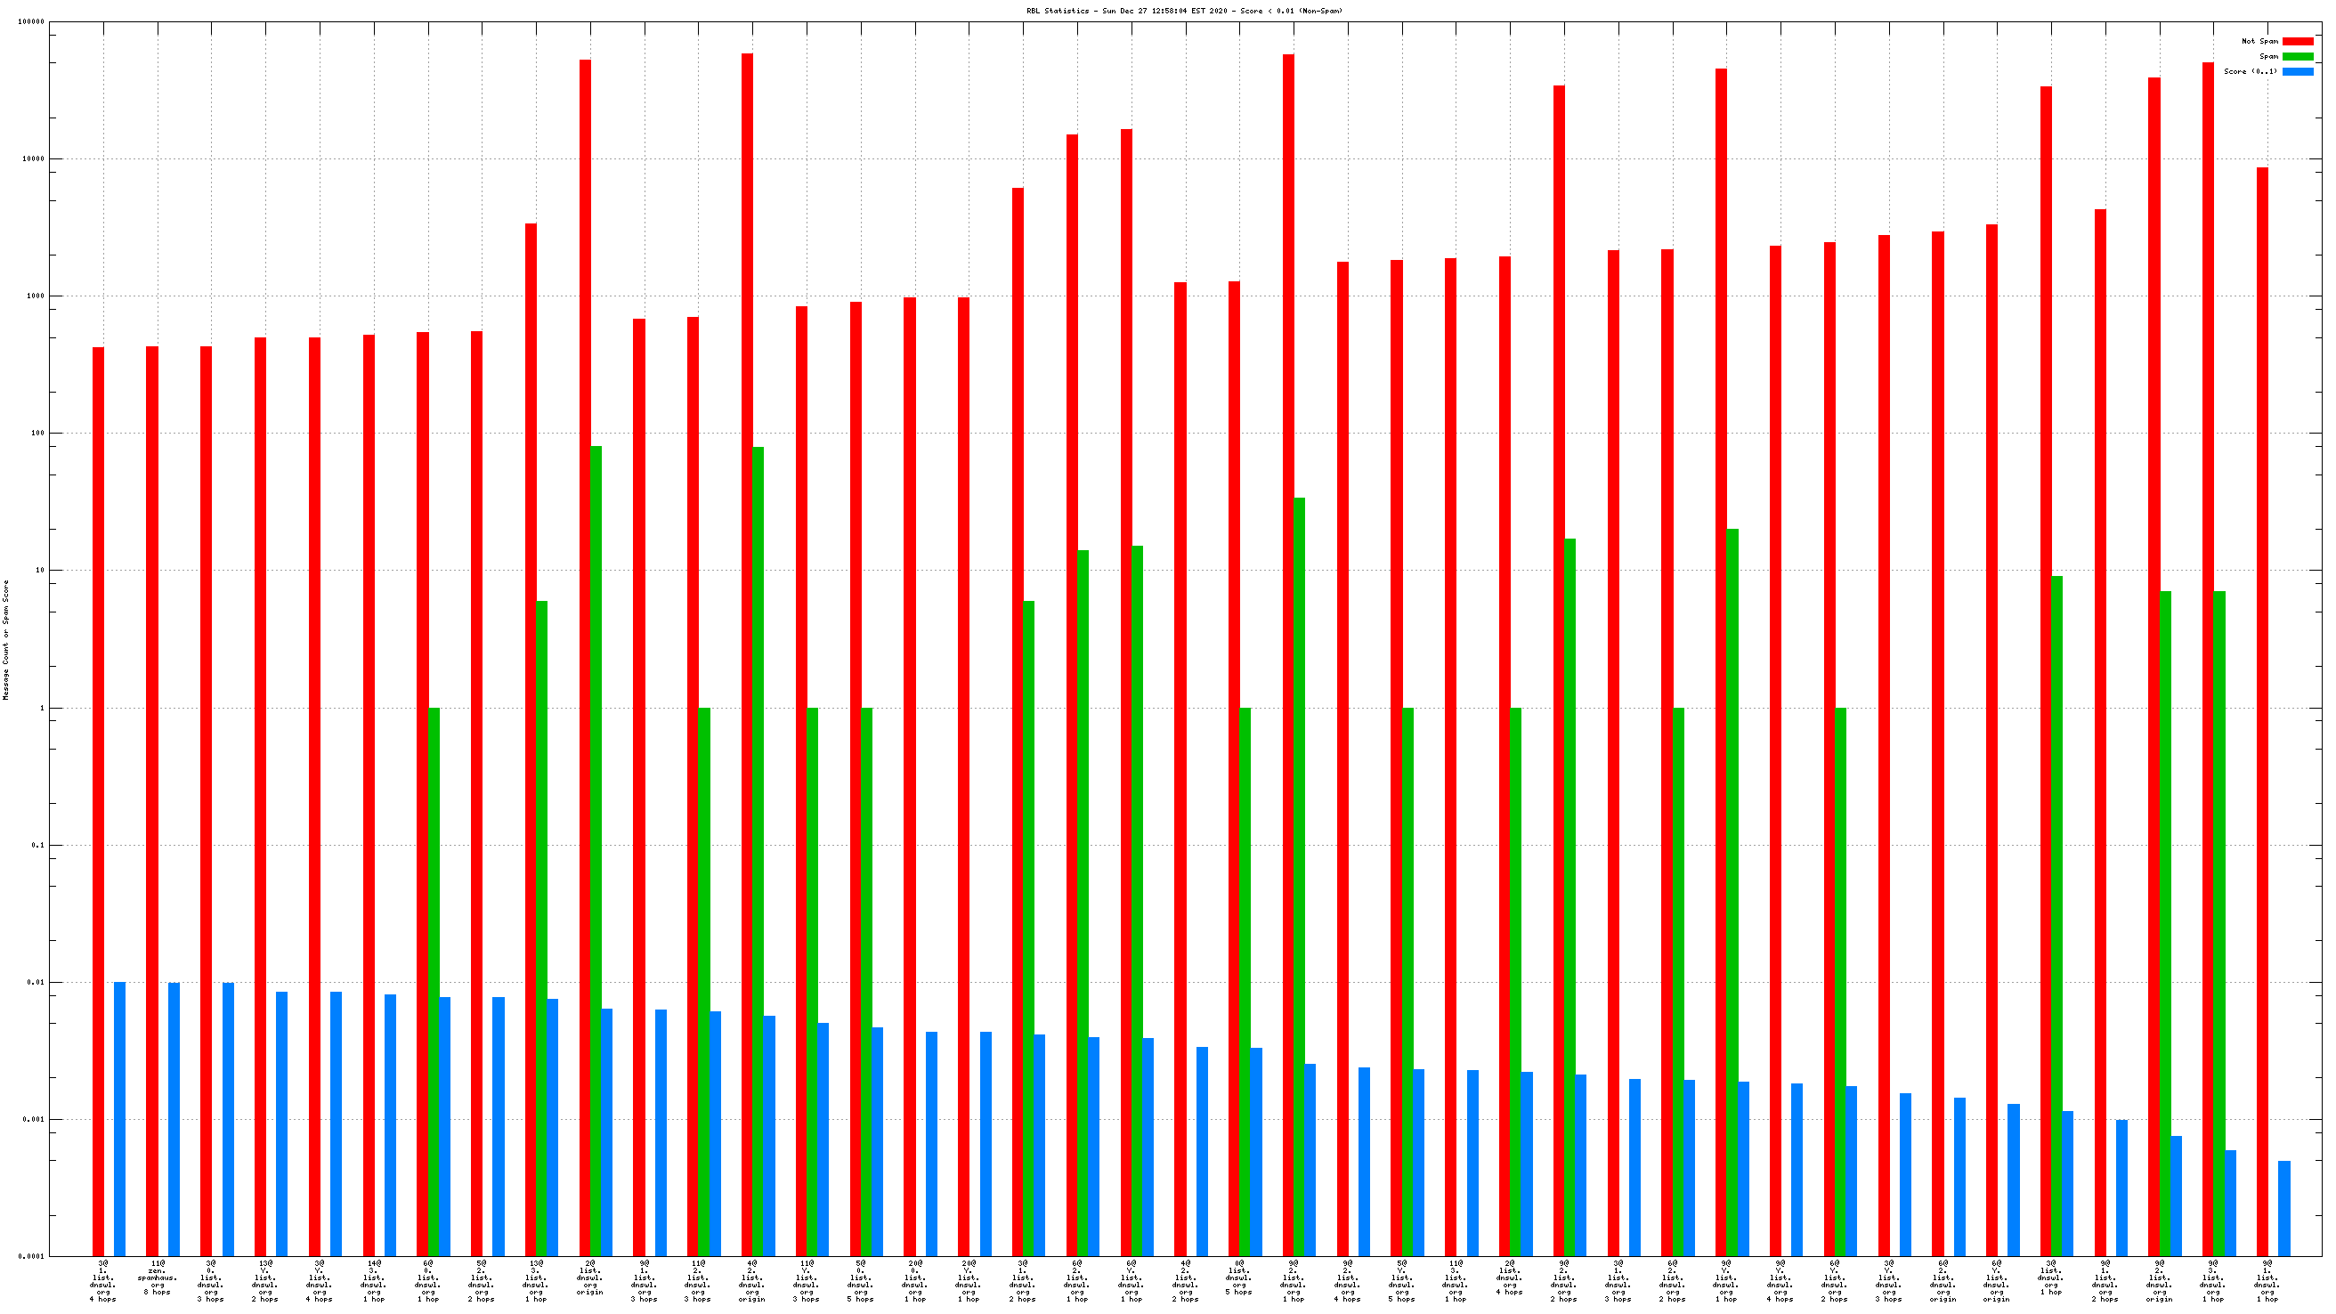
Task: Select the "Score (0..1)" legend text
Action: coord(2250,71)
